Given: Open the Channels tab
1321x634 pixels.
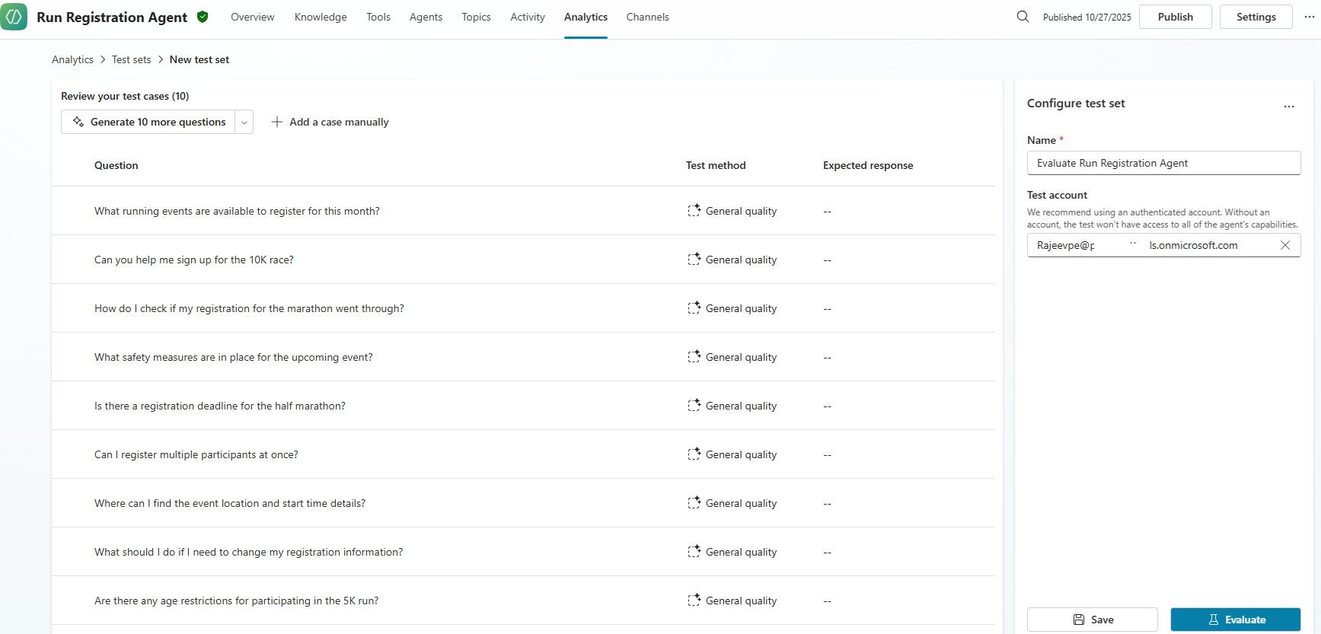Looking at the screenshot, I should point(647,17).
